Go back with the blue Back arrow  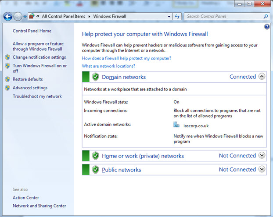tap(8, 17)
